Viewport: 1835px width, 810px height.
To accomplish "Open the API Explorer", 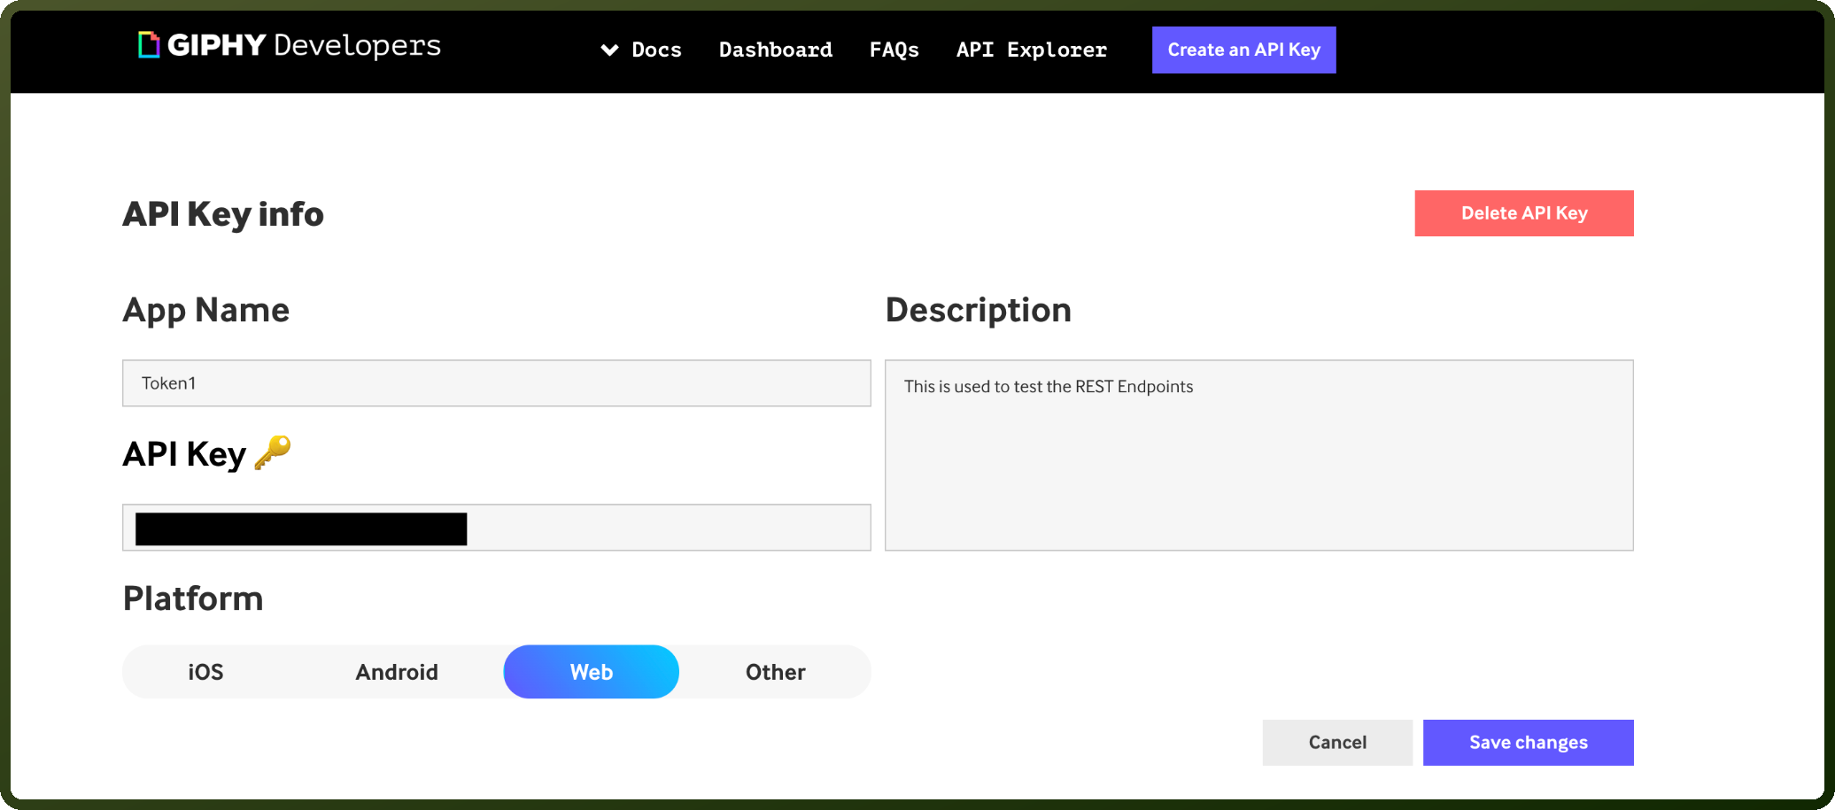I will point(1032,50).
